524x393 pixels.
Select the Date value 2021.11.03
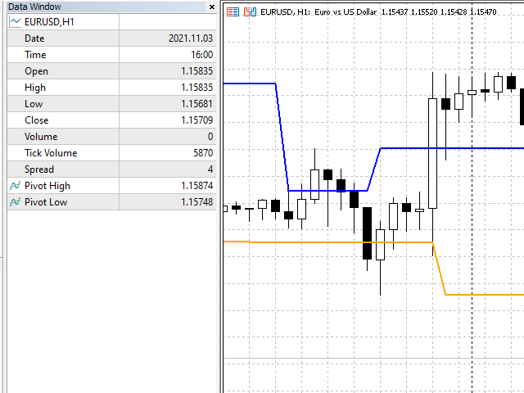(191, 38)
